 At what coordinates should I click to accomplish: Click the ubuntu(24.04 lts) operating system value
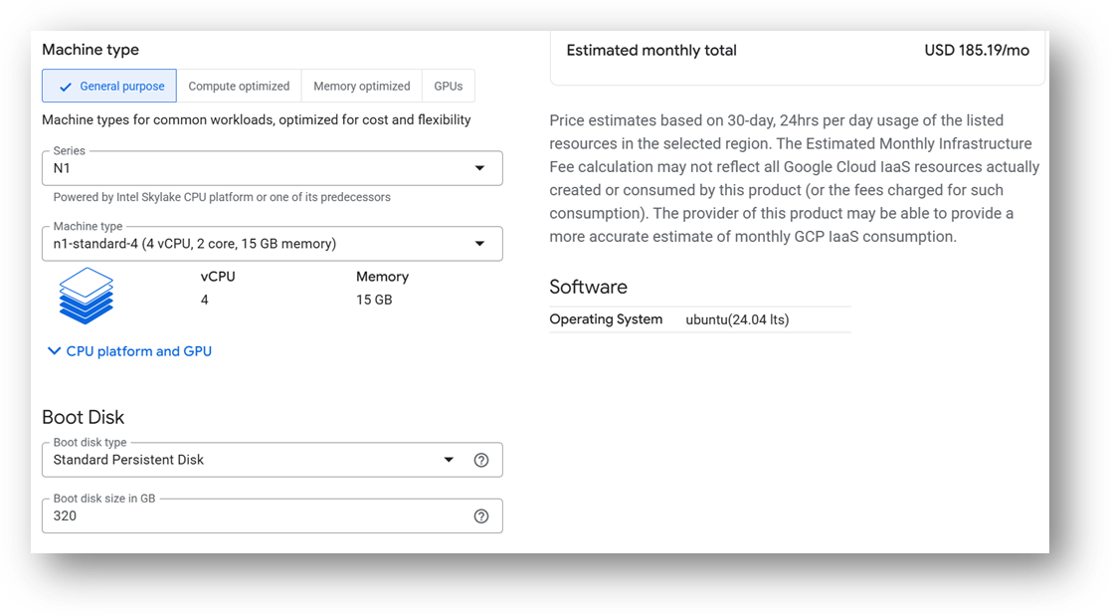click(x=737, y=319)
